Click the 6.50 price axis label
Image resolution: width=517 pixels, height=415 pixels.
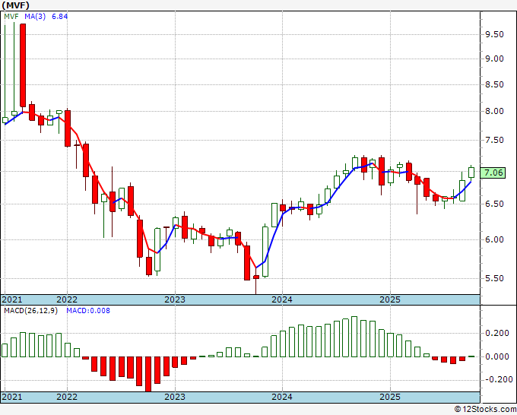(x=494, y=204)
